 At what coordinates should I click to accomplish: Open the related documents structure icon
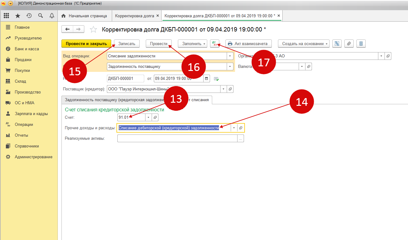[337, 44]
